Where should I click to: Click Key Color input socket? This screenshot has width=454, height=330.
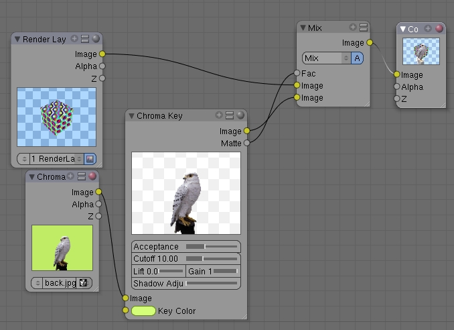(125, 311)
